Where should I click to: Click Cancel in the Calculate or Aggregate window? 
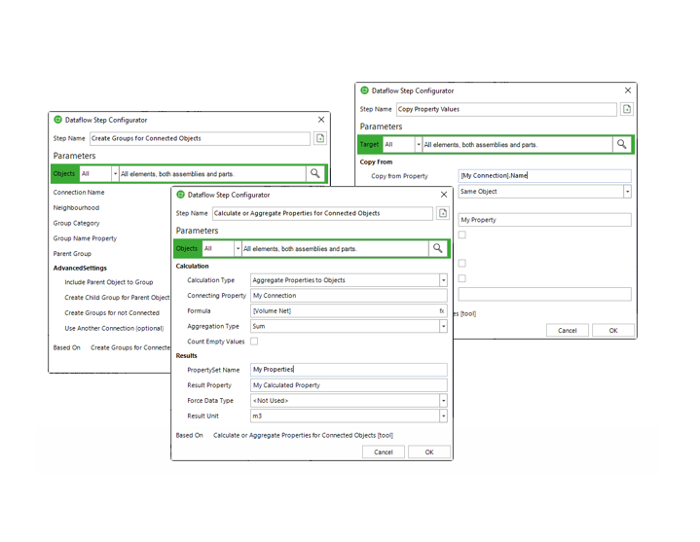pos(383,452)
